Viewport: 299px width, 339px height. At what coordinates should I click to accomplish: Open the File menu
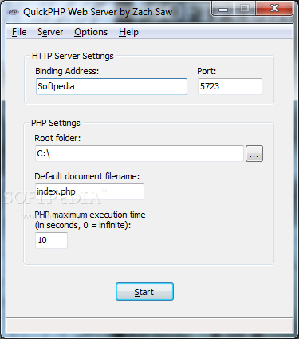tap(19, 32)
